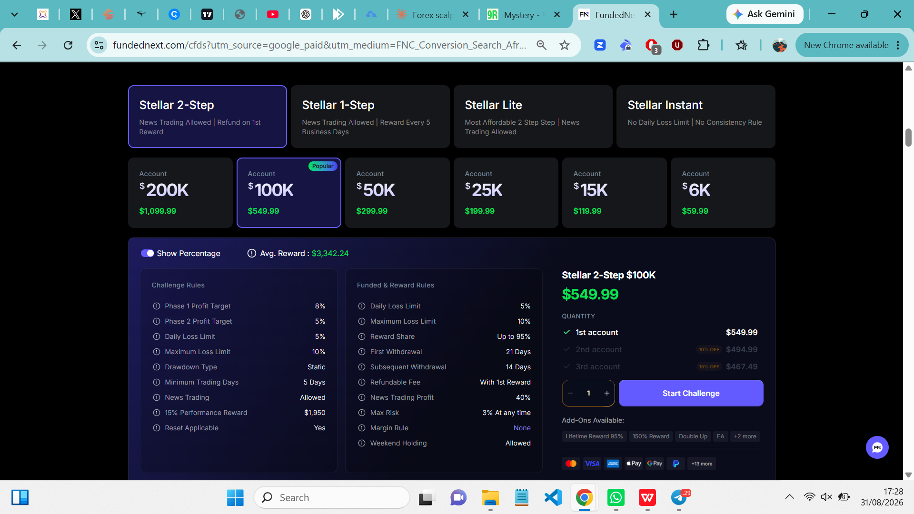Viewport: 914px width, 514px height.
Task: Click the Apple Pay payment icon
Action: click(x=634, y=464)
